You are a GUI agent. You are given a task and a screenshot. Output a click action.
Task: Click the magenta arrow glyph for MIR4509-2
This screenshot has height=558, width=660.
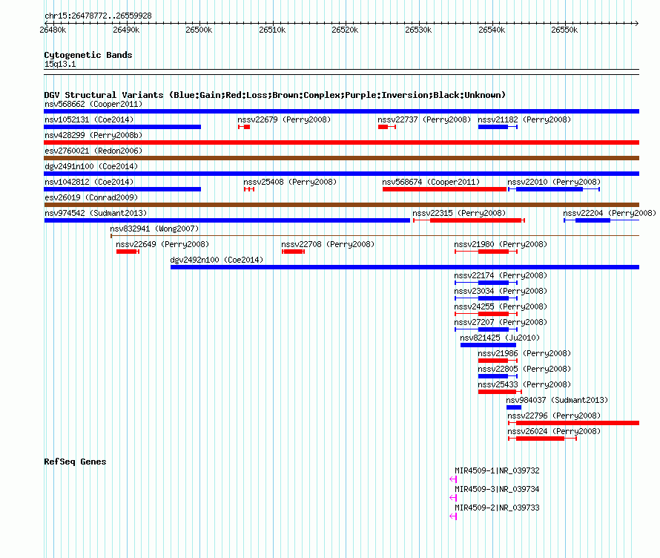click(453, 516)
